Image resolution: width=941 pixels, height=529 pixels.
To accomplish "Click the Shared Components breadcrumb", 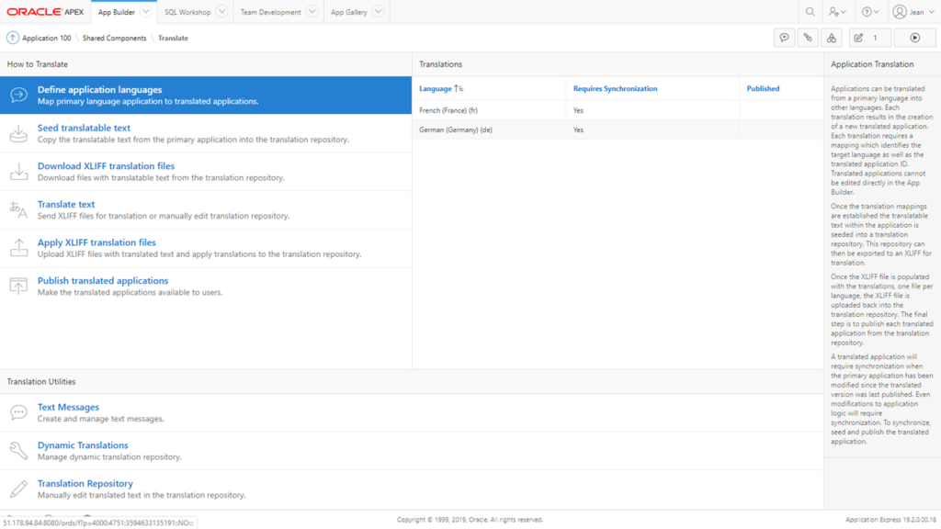I will coord(115,38).
